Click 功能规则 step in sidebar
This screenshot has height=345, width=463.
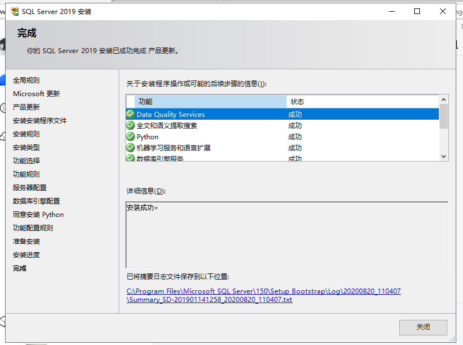(26, 174)
